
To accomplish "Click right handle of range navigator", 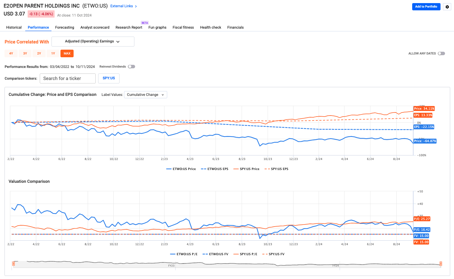I will coord(441,264).
